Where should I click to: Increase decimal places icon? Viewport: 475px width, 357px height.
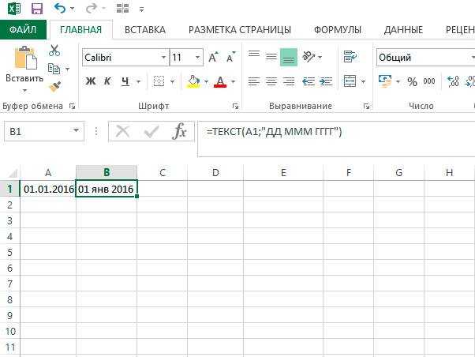click(453, 81)
